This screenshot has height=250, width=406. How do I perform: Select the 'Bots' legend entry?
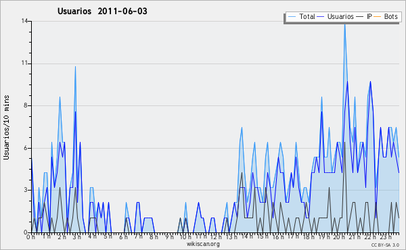coord(386,16)
